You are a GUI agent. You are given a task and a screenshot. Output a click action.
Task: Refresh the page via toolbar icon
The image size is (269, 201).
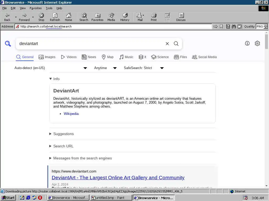point(55,17)
